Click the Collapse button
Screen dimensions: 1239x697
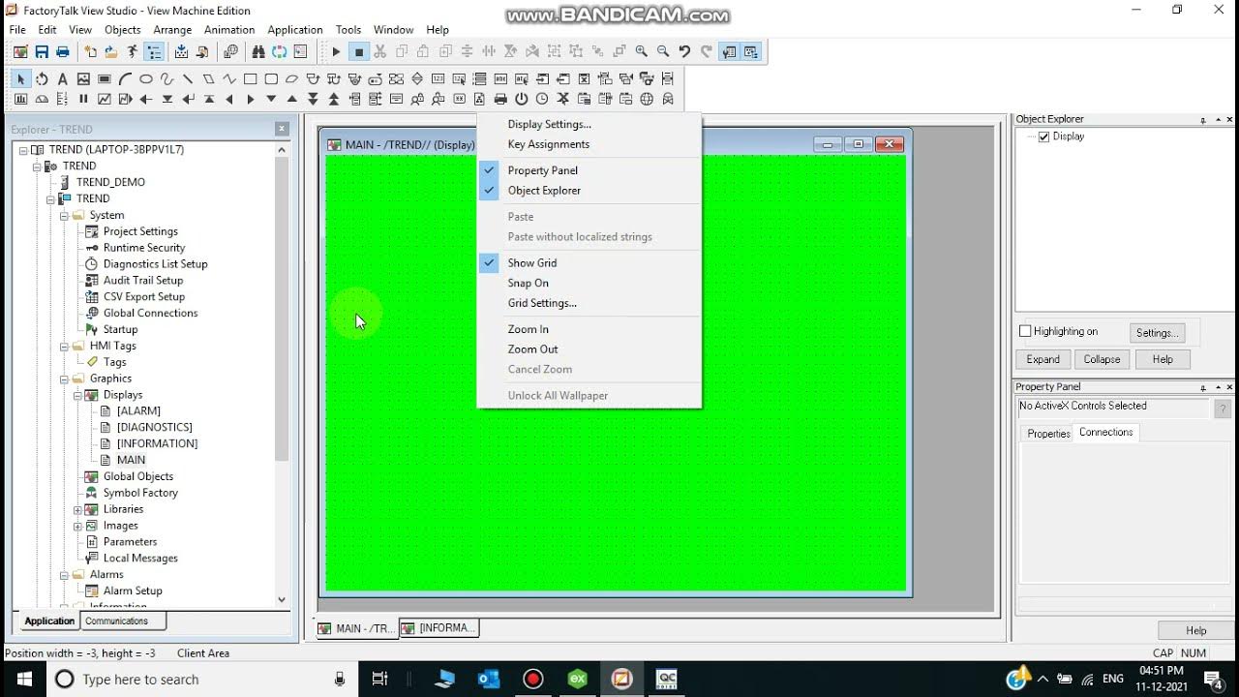[1102, 359]
